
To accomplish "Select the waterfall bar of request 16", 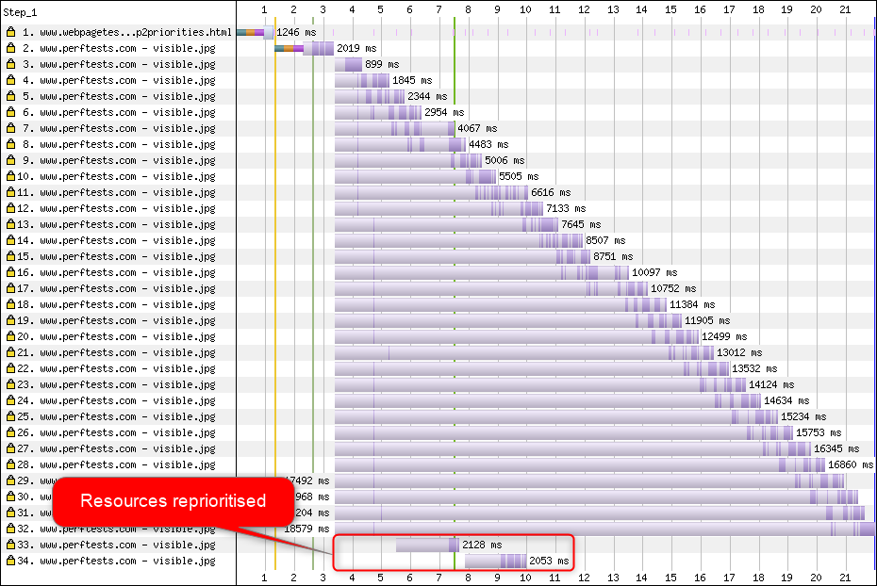I will 482,272.
